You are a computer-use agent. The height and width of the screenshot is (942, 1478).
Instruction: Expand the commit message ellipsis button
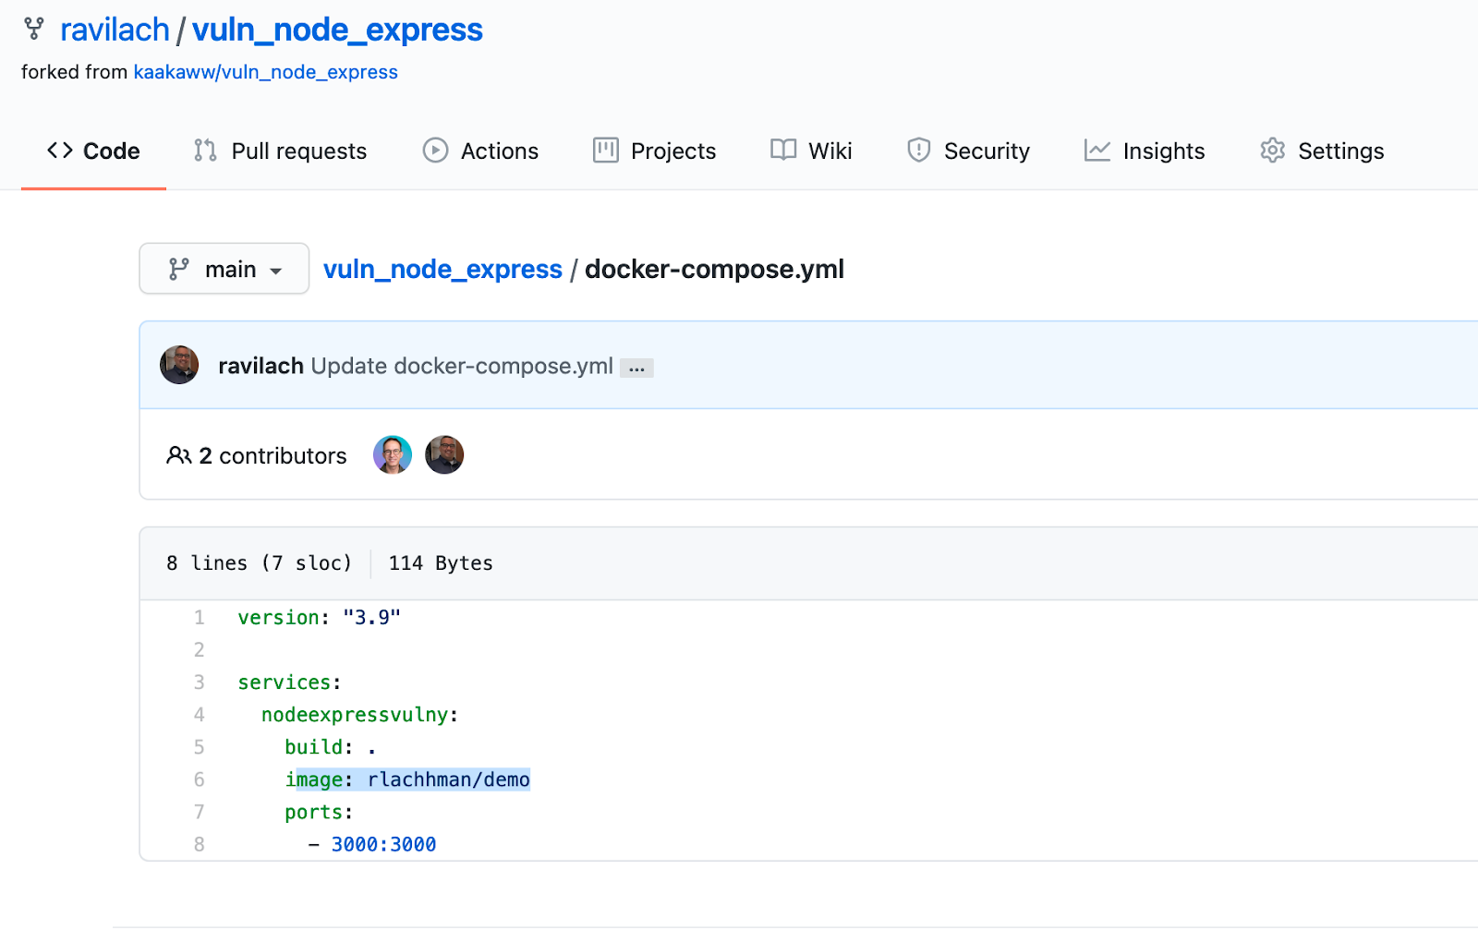tap(636, 368)
